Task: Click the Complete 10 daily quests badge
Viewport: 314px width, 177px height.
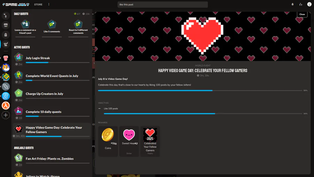Action: (18, 111)
